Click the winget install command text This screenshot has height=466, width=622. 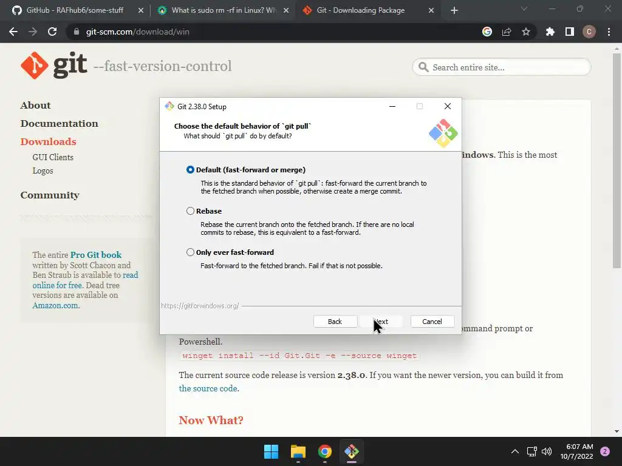click(299, 356)
